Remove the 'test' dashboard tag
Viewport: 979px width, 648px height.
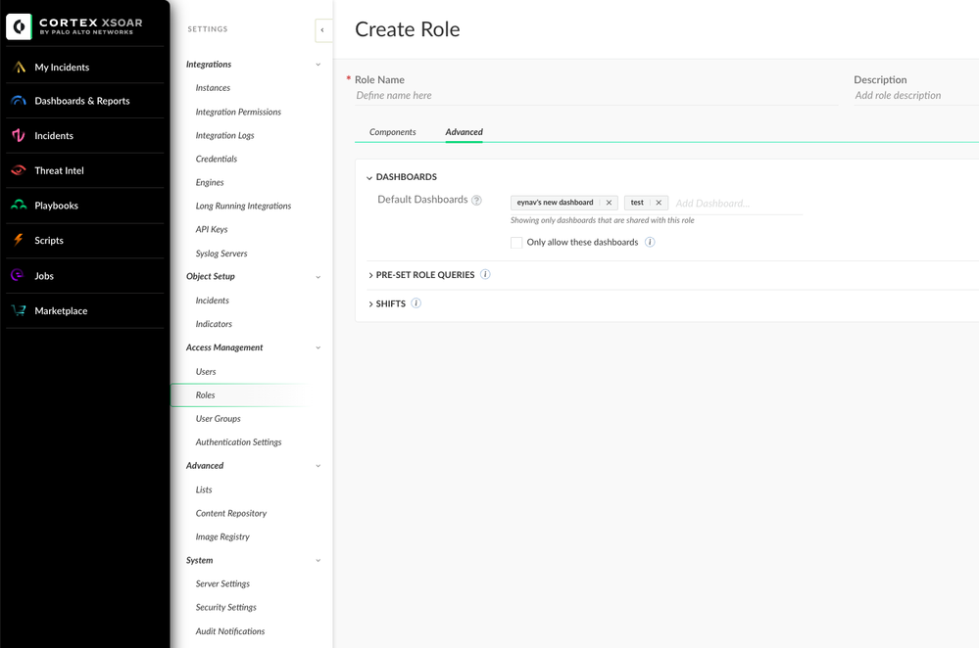point(659,203)
